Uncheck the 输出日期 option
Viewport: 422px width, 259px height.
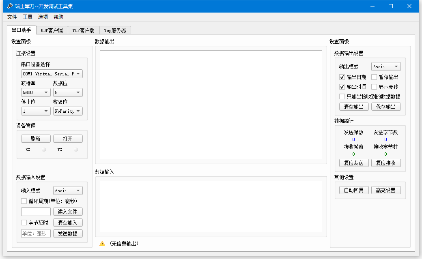[x=342, y=77]
